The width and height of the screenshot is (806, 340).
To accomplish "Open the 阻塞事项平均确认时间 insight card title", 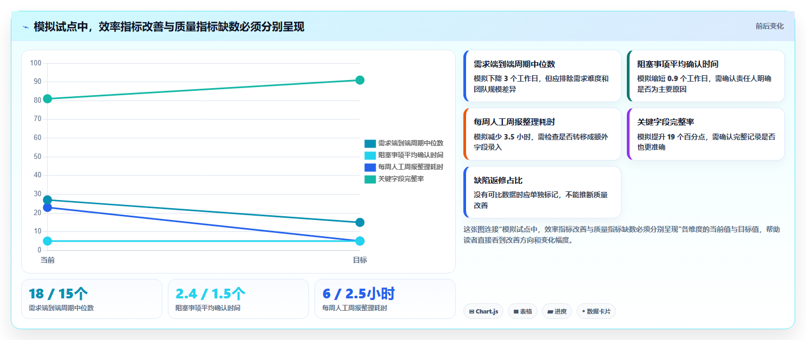I will (x=678, y=64).
